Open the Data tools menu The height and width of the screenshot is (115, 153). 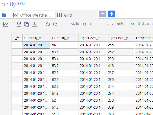(115, 24)
